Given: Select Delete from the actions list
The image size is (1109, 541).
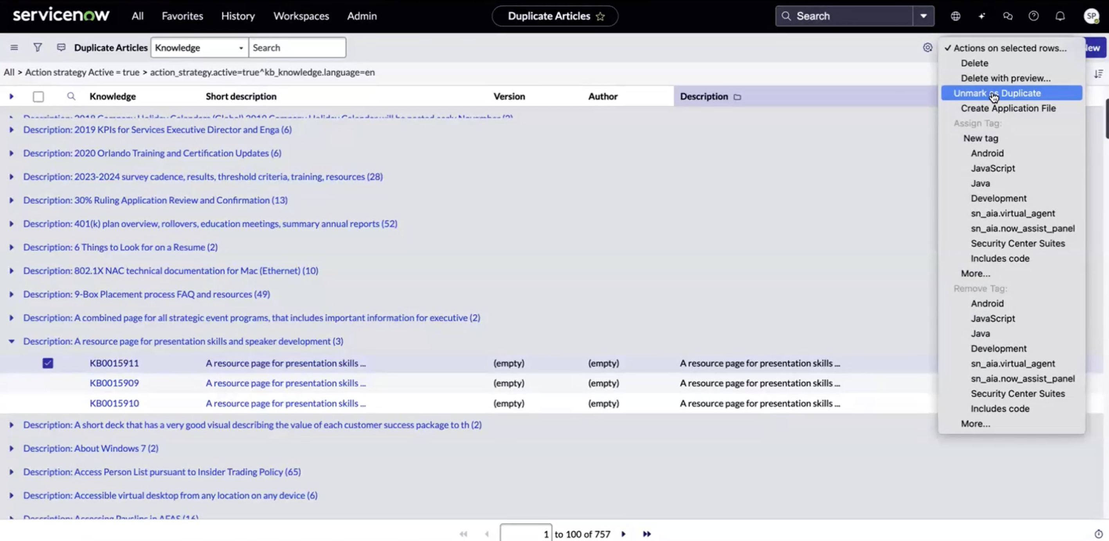Looking at the screenshot, I should (974, 63).
